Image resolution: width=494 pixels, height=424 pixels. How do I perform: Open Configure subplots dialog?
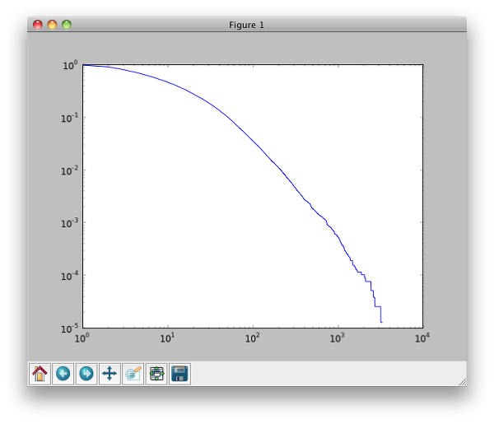[x=156, y=374]
